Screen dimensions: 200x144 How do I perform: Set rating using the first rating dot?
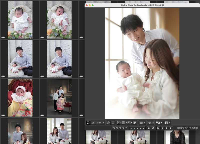(x=131, y=128)
